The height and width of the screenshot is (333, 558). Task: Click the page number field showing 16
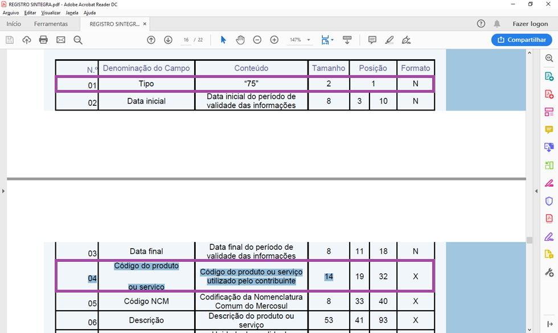(x=186, y=40)
